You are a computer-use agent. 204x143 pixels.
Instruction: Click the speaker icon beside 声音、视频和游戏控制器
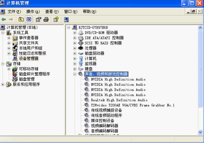(80, 74)
